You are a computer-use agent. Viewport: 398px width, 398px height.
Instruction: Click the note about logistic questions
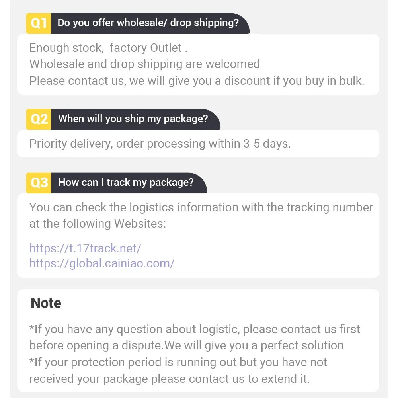[195, 329]
